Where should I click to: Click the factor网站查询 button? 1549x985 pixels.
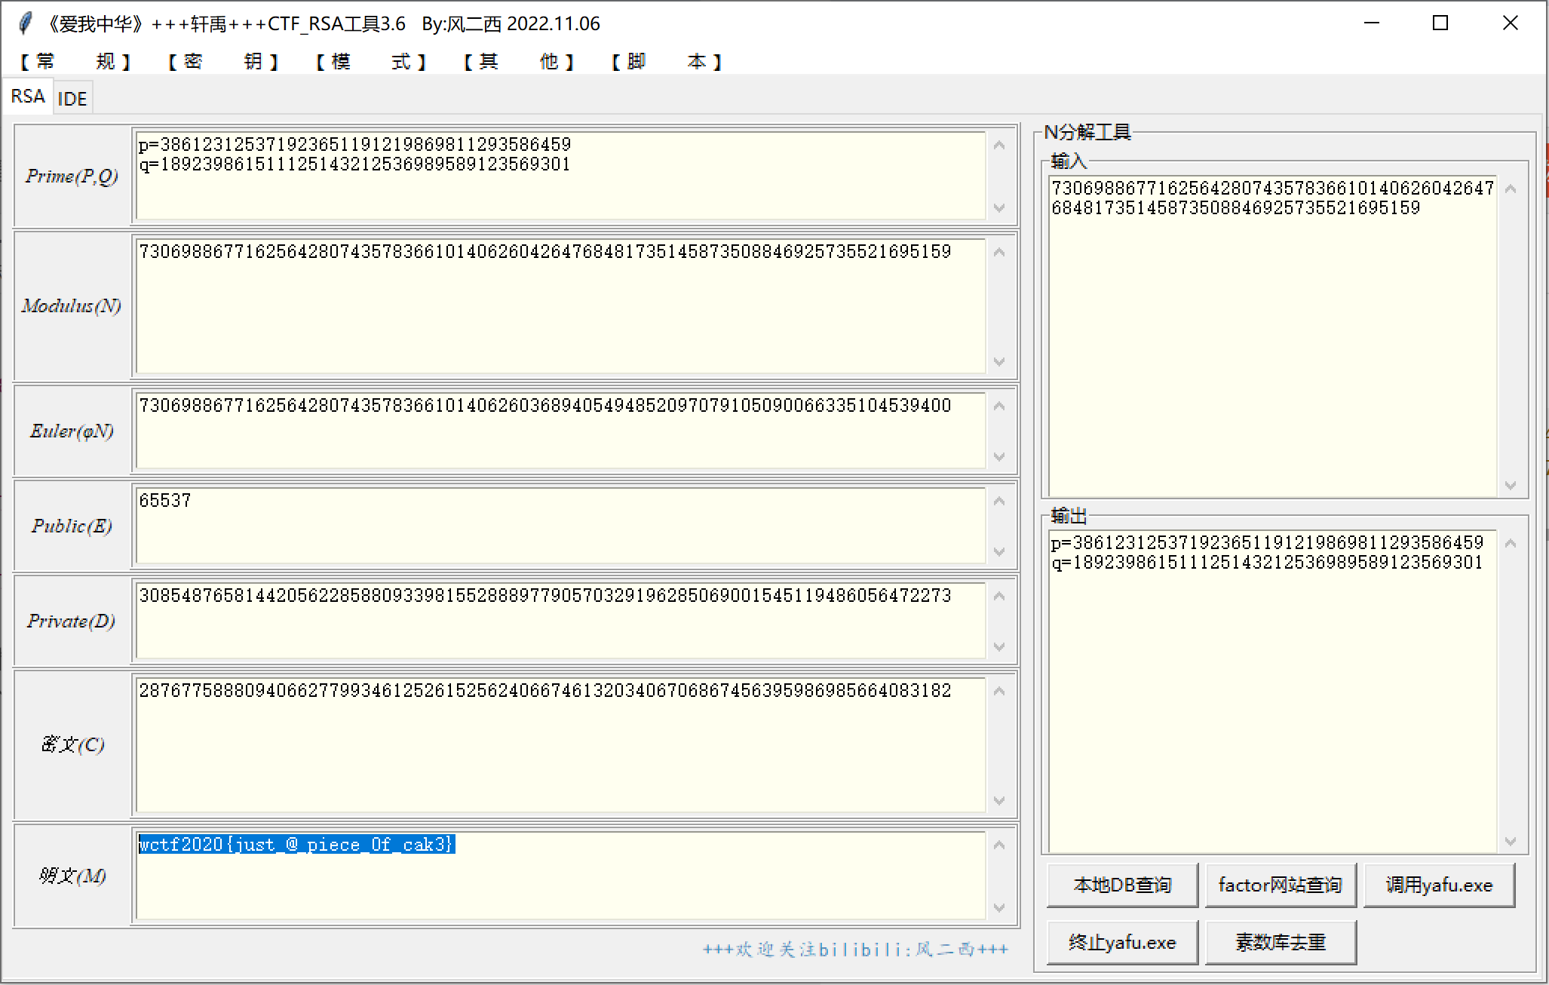click(1280, 885)
